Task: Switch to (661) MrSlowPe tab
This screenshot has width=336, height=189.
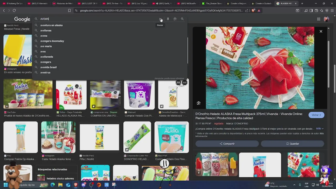Action: pyautogui.click(x=188, y=3)
